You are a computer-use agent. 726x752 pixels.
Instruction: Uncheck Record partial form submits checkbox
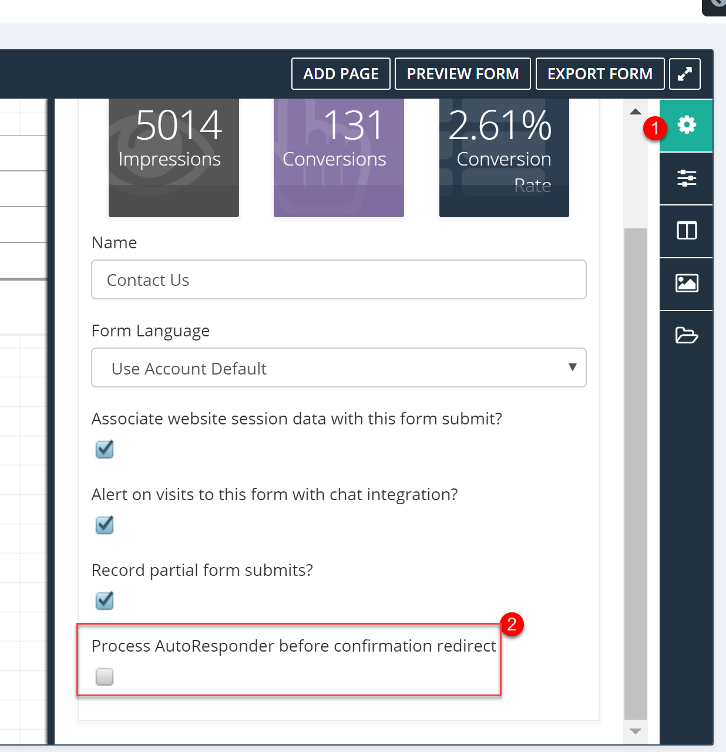pos(105,601)
